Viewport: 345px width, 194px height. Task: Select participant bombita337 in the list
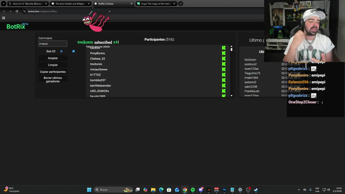click(x=98, y=80)
